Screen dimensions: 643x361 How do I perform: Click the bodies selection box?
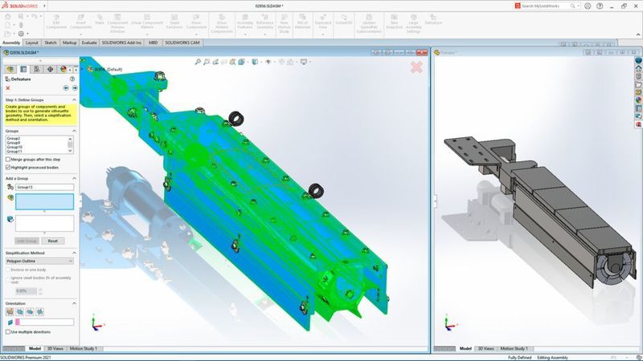pyautogui.click(x=45, y=224)
